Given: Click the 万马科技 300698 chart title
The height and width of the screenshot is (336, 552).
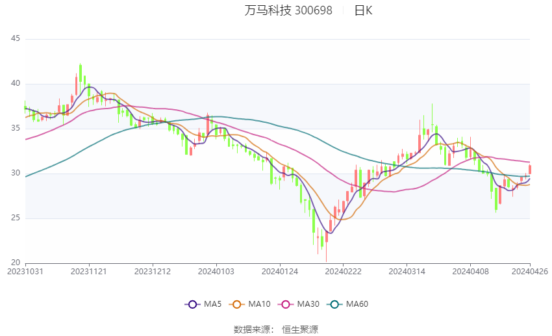Looking at the screenshot, I should 288,10.
